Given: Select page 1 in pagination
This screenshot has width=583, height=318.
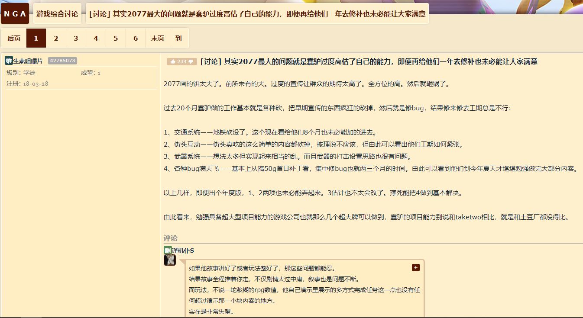Looking at the screenshot, I should (36, 39).
